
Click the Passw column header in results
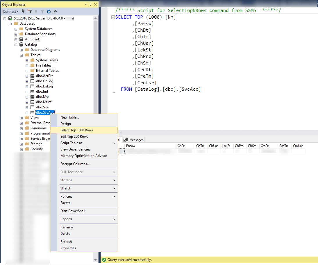pos(131,146)
